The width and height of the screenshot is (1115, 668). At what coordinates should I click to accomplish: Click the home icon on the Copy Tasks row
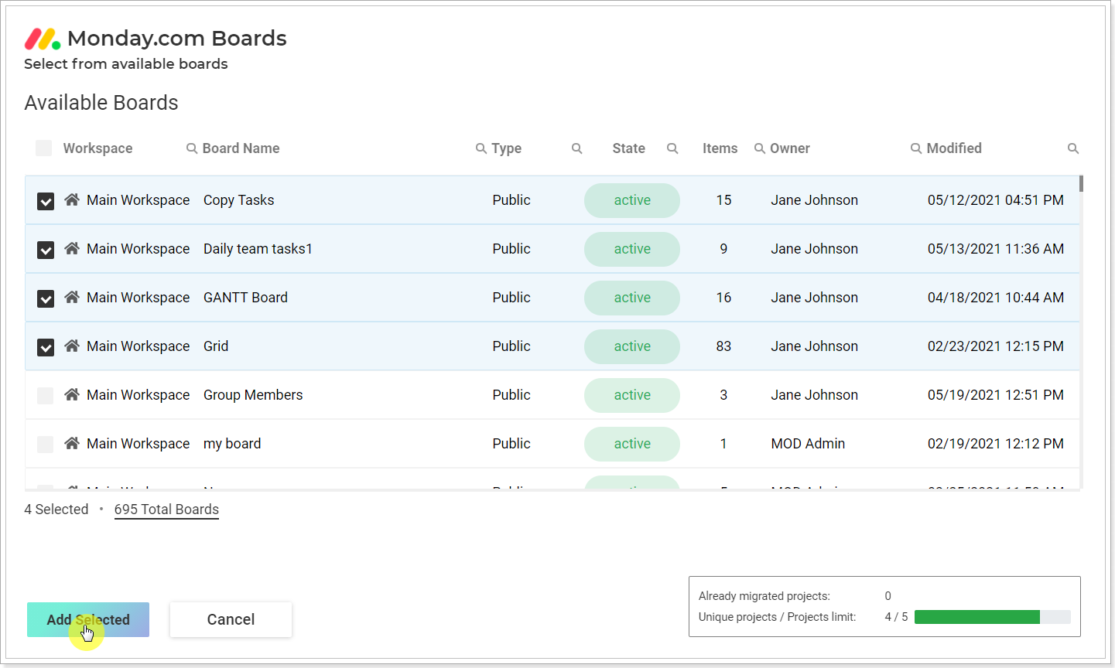coord(71,199)
